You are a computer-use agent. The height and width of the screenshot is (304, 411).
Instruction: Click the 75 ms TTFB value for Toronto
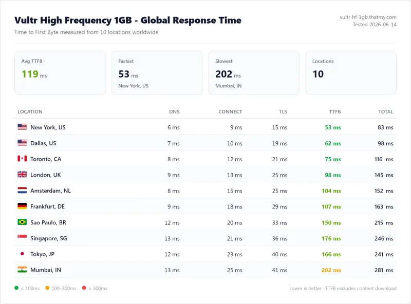coord(333,159)
